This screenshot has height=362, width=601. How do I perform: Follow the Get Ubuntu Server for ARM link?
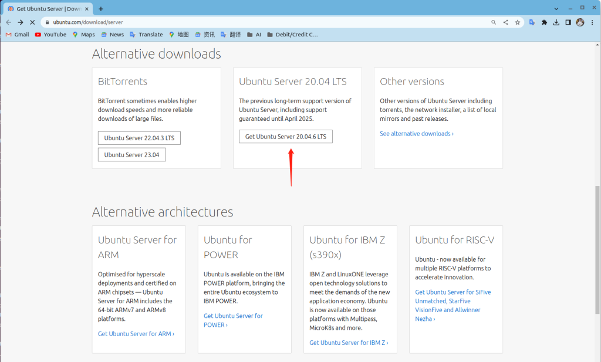[x=136, y=334]
